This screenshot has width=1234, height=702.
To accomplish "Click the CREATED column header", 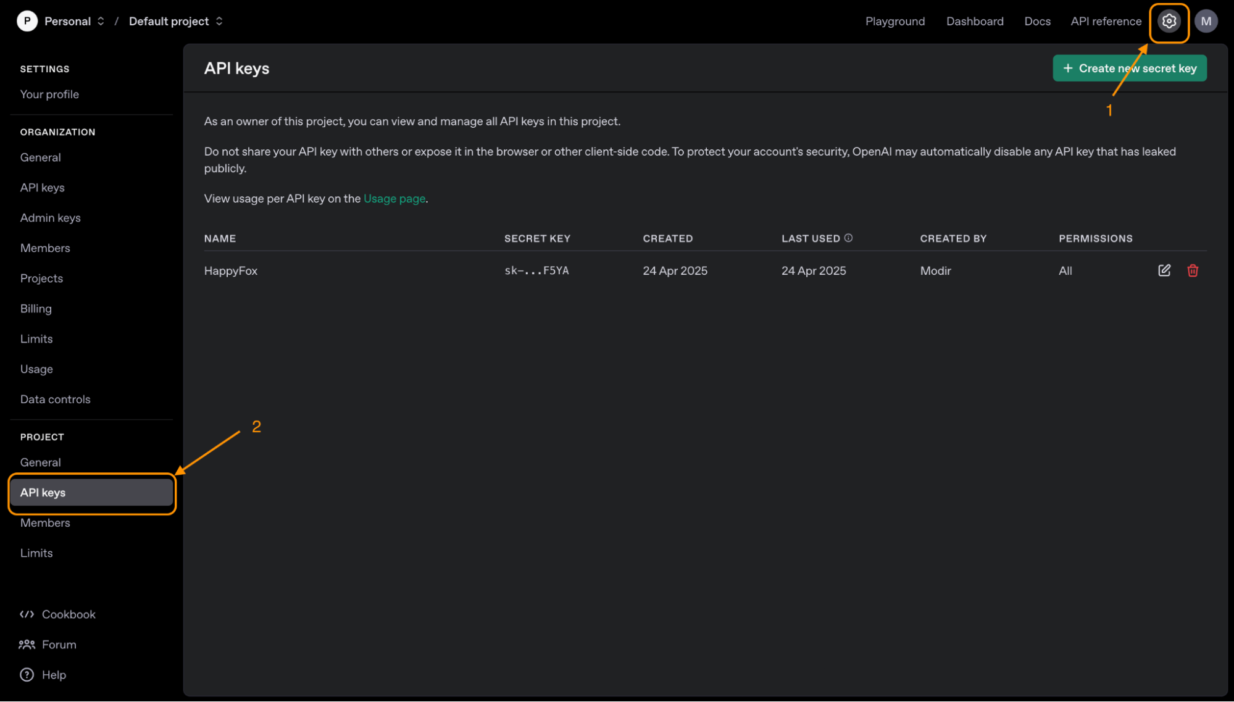I will [x=667, y=238].
